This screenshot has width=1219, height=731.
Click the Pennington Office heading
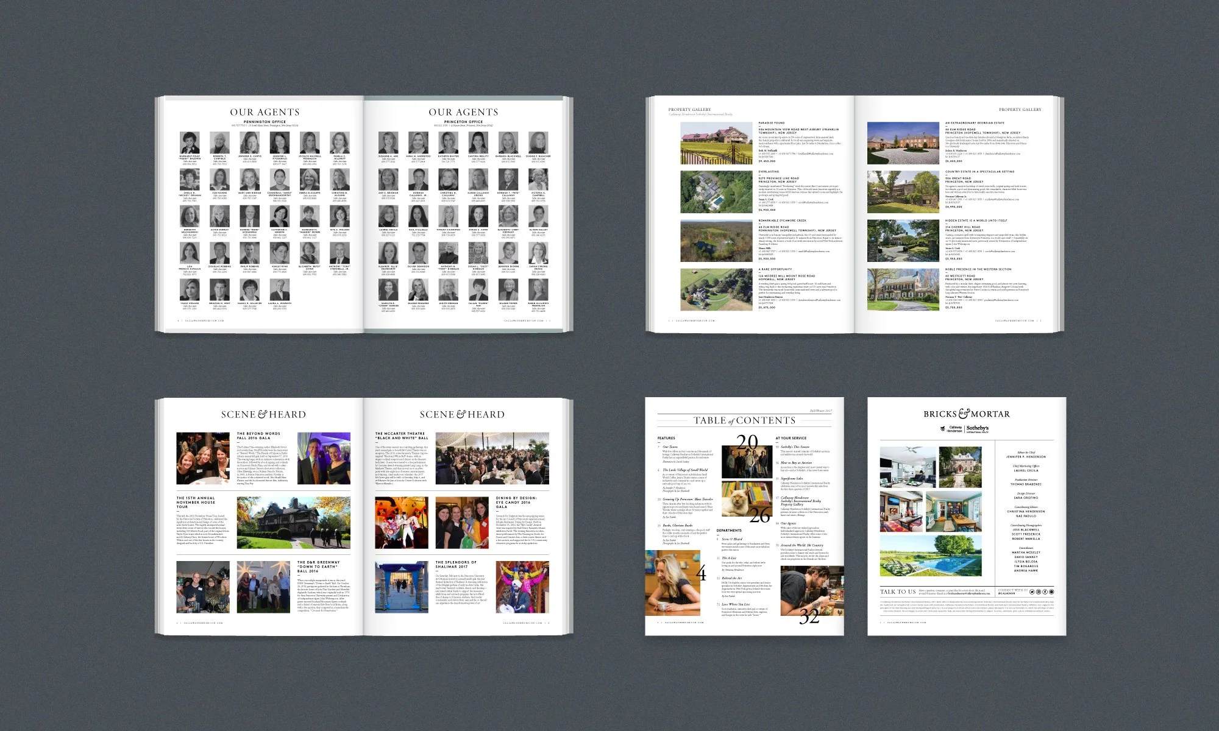(x=265, y=122)
